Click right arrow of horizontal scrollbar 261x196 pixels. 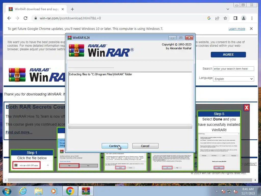tap(255, 180)
